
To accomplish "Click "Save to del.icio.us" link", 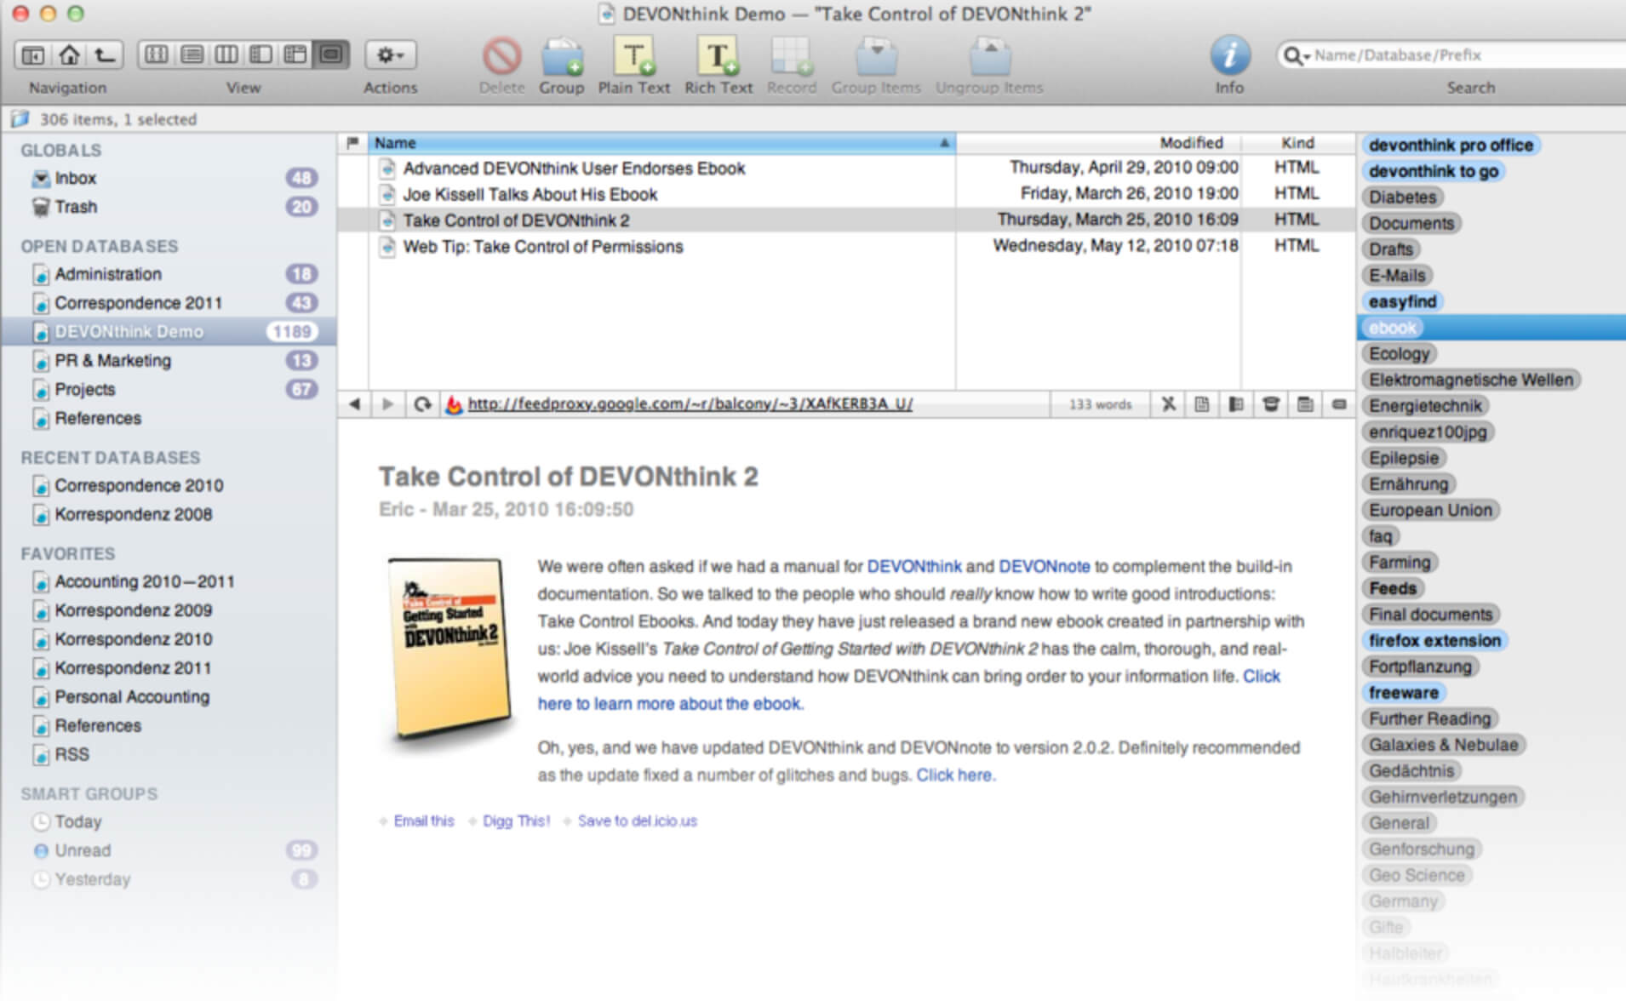I will point(637,821).
